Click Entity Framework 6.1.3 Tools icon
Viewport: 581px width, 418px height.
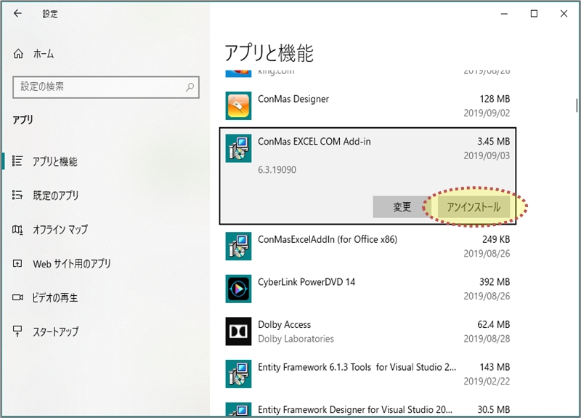click(238, 374)
